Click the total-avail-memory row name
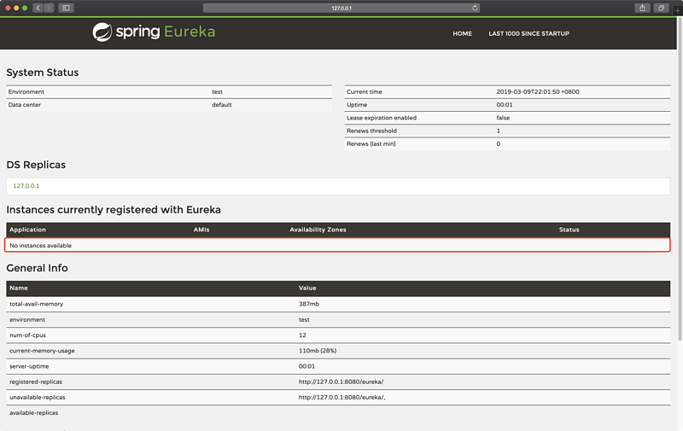 (x=36, y=304)
